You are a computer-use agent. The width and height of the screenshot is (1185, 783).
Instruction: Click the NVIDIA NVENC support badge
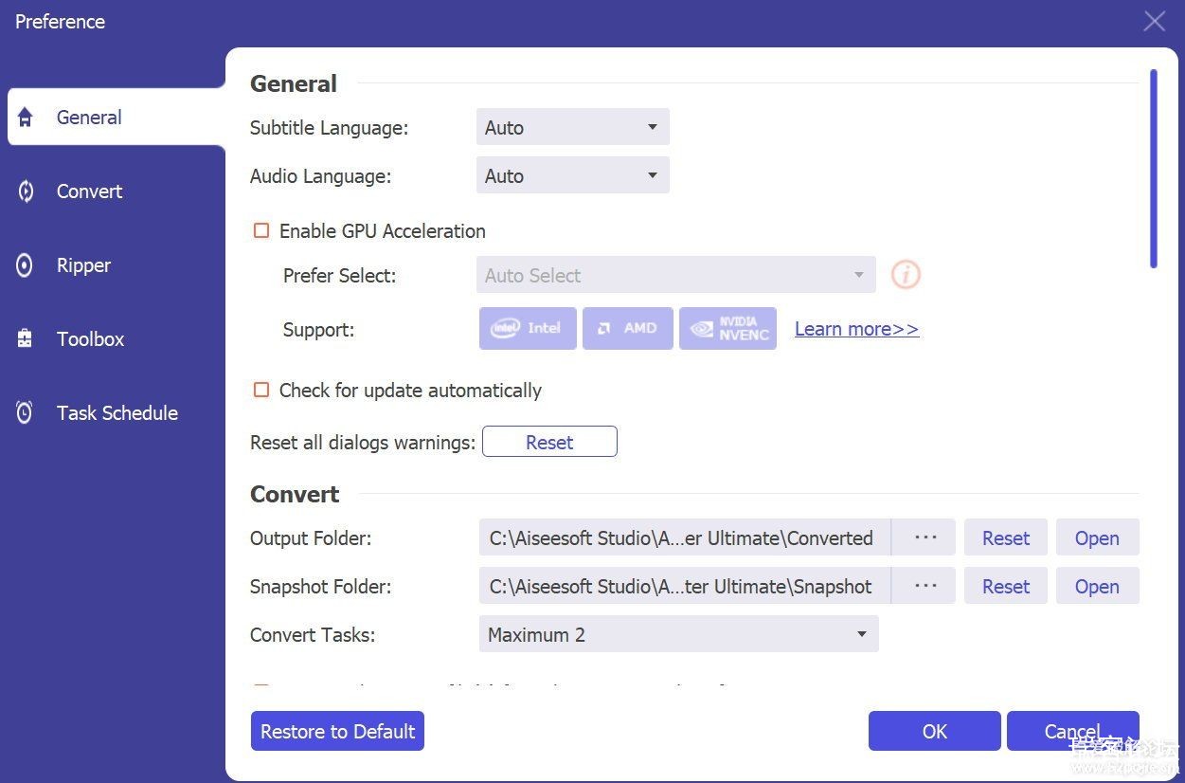727,328
